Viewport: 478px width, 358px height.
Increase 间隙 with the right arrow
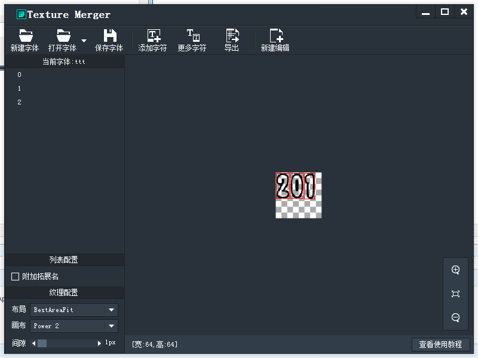click(99, 344)
